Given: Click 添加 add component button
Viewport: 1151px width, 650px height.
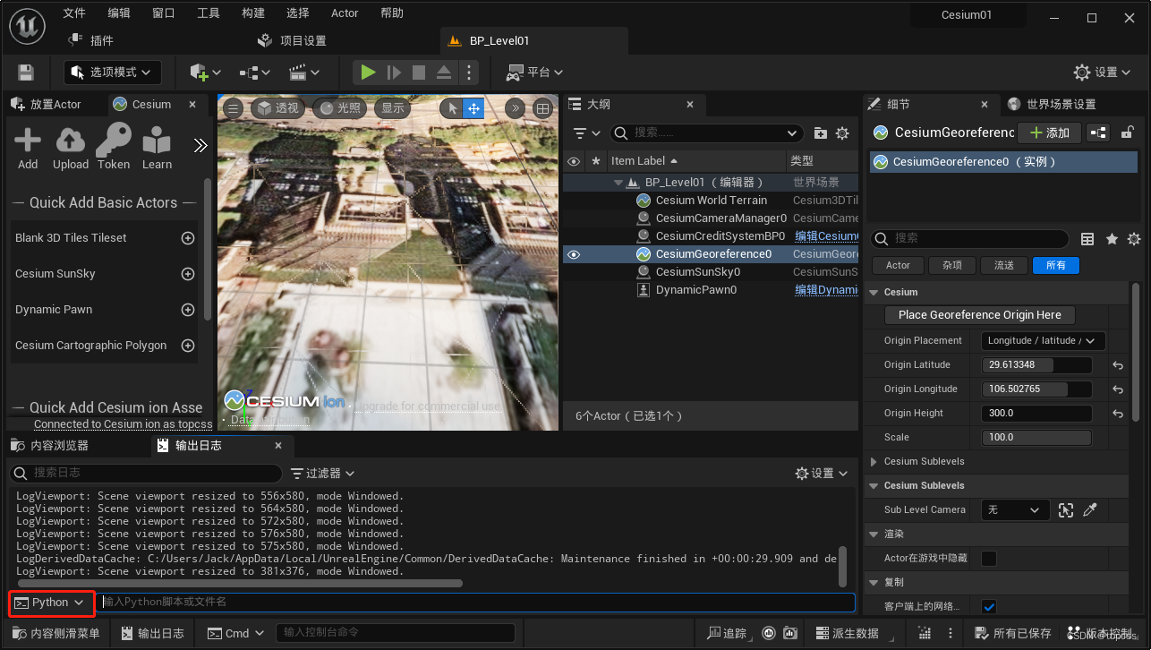Looking at the screenshot, I should click(x=1050, y=133).
